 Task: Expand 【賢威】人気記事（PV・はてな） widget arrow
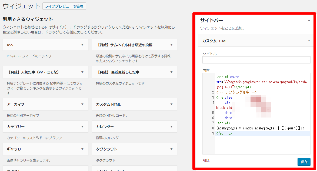click(82, 72)
